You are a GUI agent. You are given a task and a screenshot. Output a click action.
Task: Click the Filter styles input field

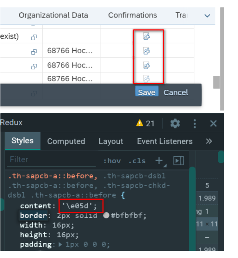51,160
